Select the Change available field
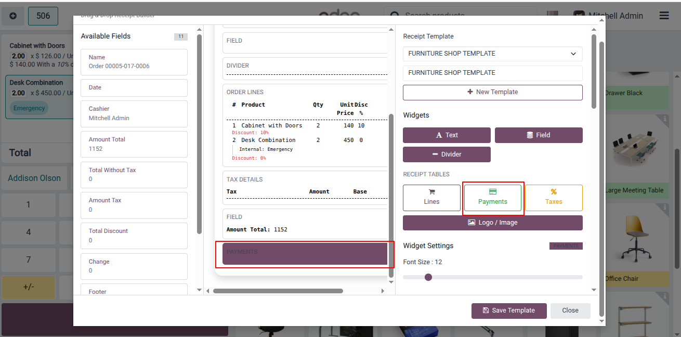 point(134,266)
